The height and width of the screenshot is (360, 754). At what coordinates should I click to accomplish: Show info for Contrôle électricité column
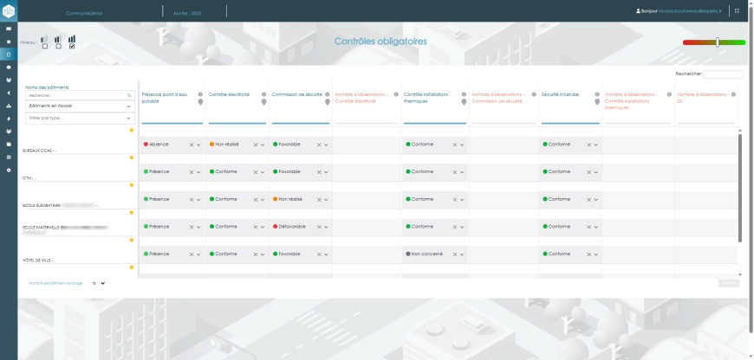tap(263, 94)
